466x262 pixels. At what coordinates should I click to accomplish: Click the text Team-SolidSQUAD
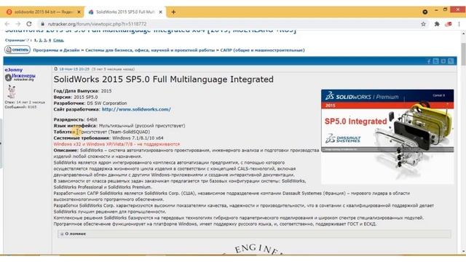pyautogui.click(x=130, y=132)
